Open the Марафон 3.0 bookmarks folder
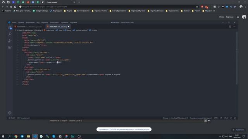This screenshot has height=139, width=248. point(208,11)
